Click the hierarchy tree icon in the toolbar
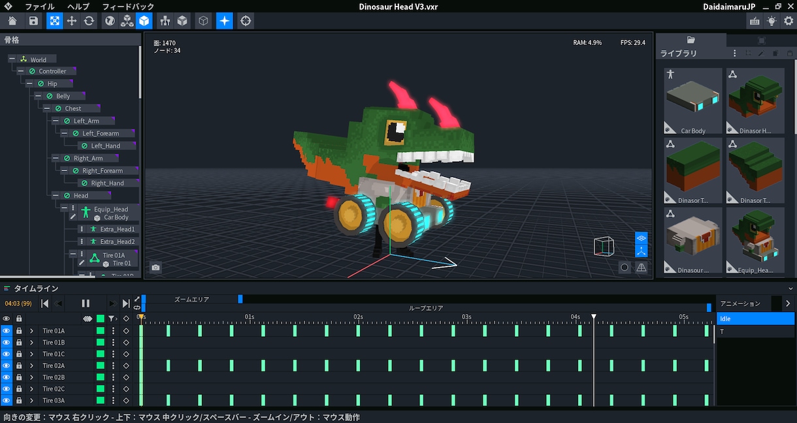The image size is (797, 423). 165,21
